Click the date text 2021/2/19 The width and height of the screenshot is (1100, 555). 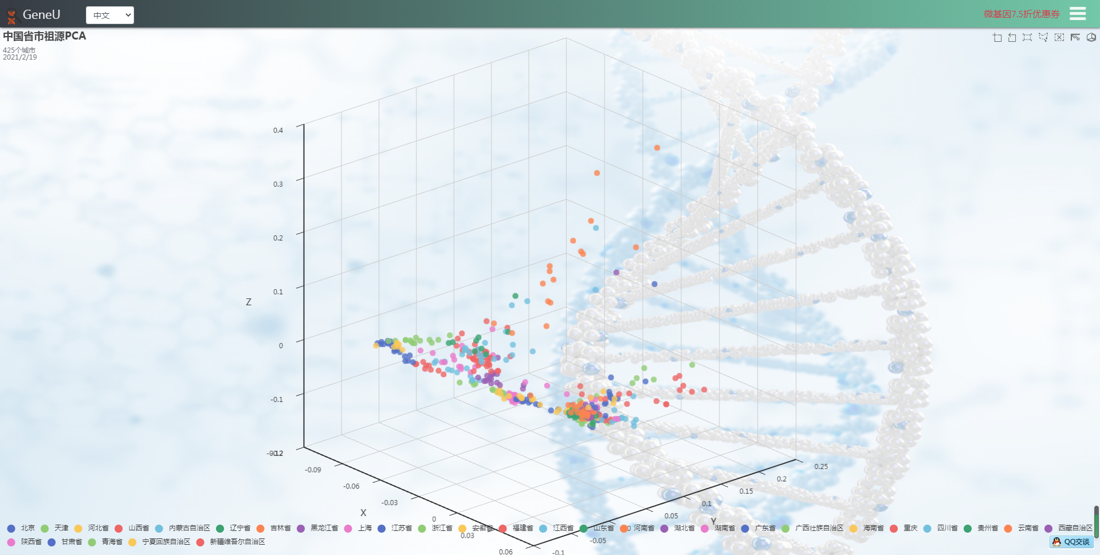(20, 57)
